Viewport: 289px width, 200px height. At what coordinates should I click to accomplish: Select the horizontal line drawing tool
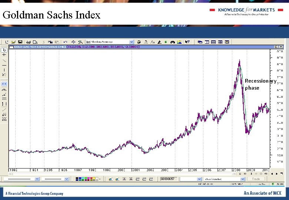(4, 65)
